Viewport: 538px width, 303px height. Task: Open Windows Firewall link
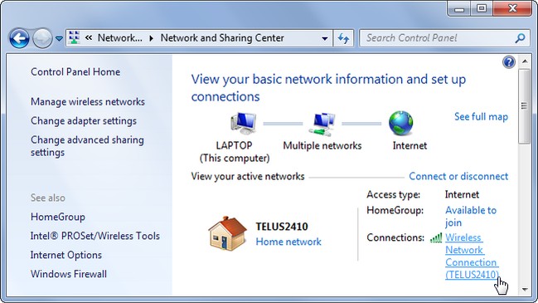point(69,274)
